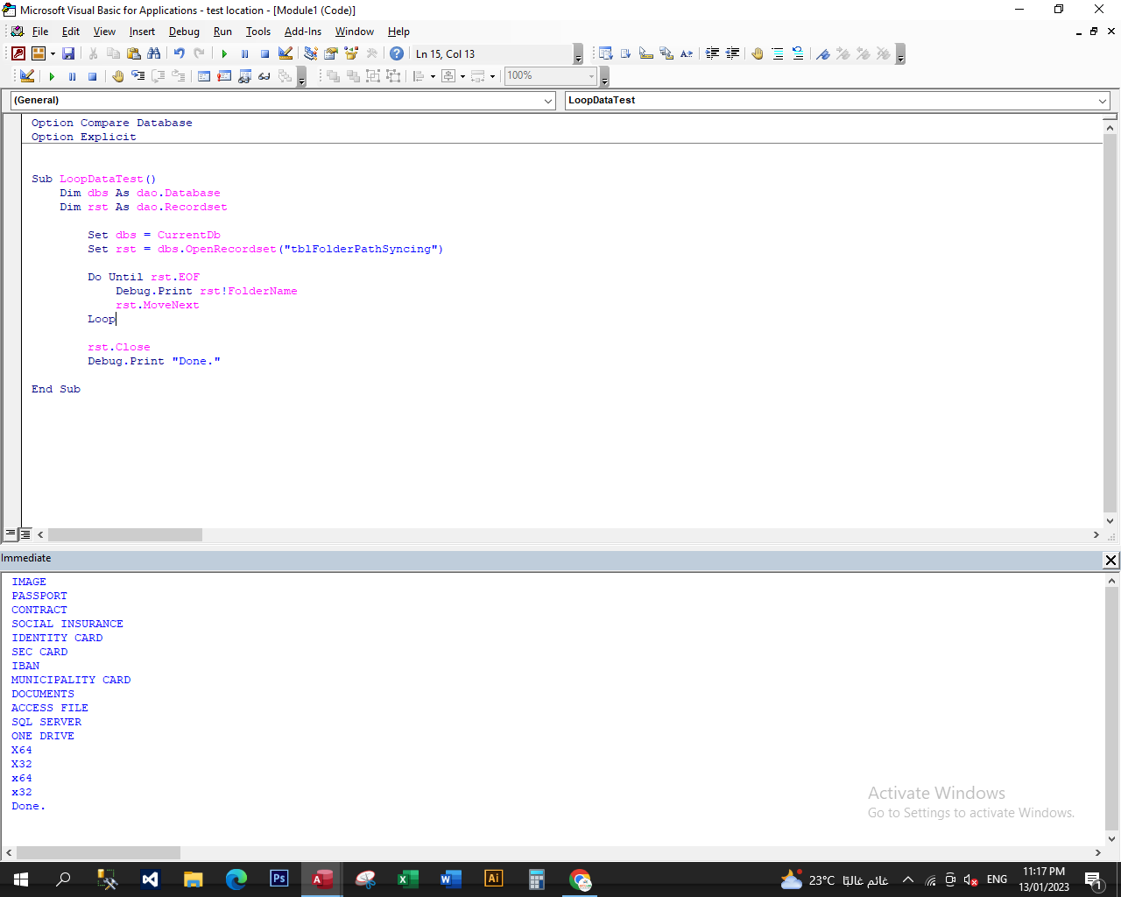
Task: Click the Immediate pane vertical scrollbar thumb
Action: (1111, 708)
